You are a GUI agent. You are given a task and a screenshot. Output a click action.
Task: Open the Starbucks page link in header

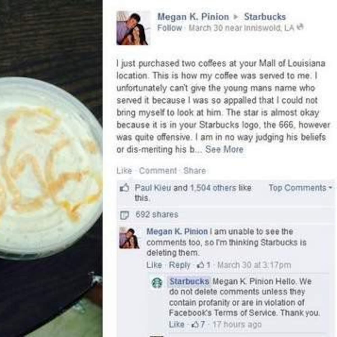point(265,17)
